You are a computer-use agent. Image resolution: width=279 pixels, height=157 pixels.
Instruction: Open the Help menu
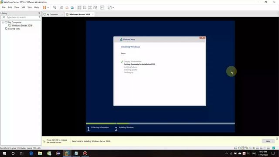coord(37,7)
